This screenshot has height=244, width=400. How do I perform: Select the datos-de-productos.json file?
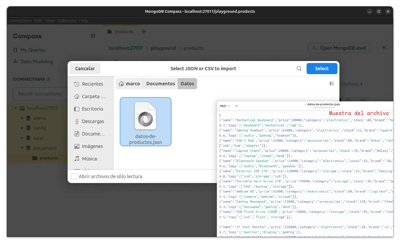tap(146, 121)
